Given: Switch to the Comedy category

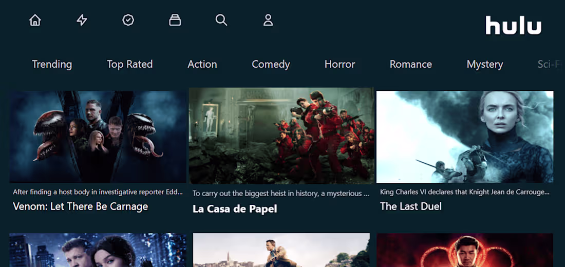Looking at the screenshot, I should click(271, 64).
